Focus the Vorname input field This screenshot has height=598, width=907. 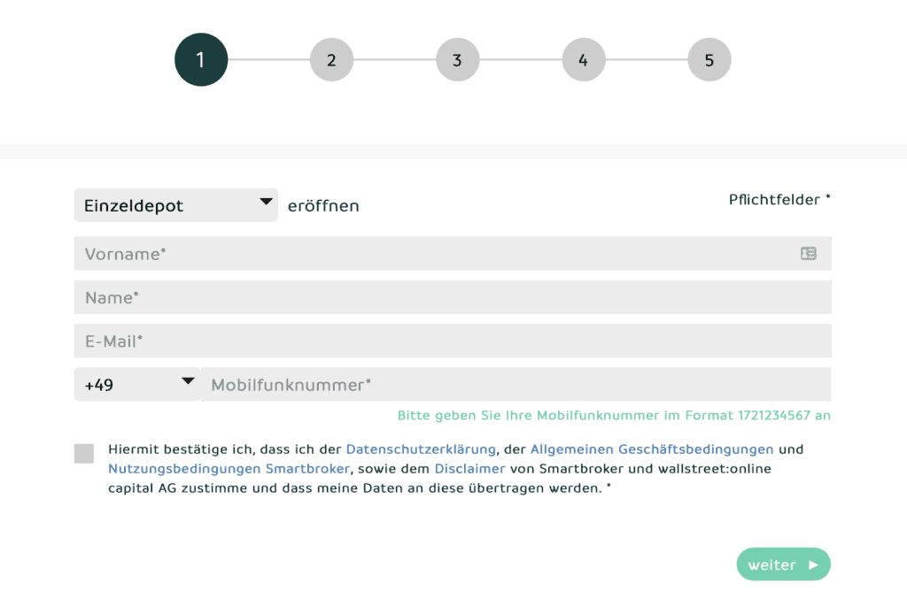(453, 254)
